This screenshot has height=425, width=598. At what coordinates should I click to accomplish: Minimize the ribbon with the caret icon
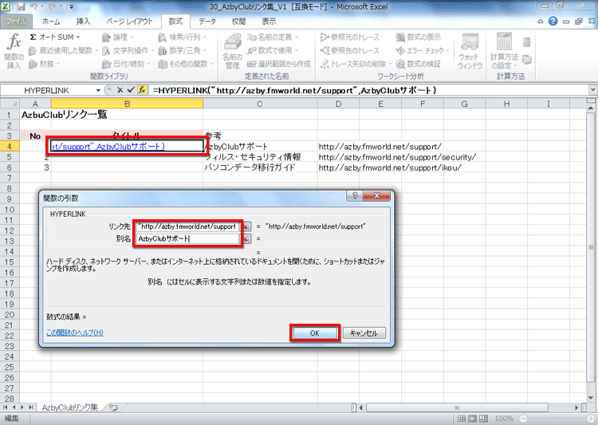(x=541, y=22)
